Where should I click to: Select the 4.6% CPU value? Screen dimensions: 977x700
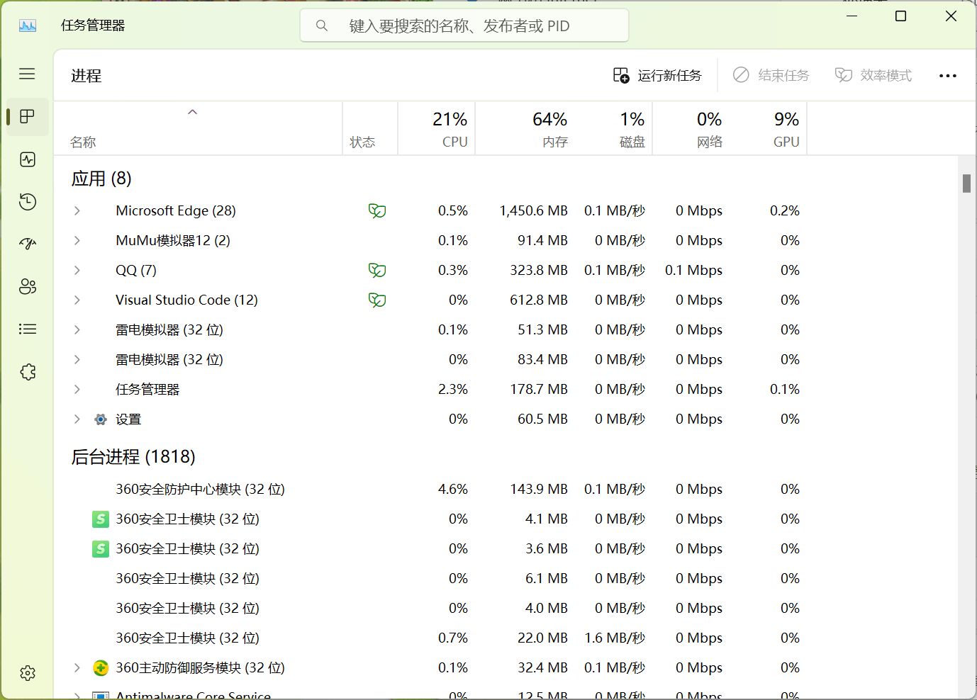pos(453,490)
